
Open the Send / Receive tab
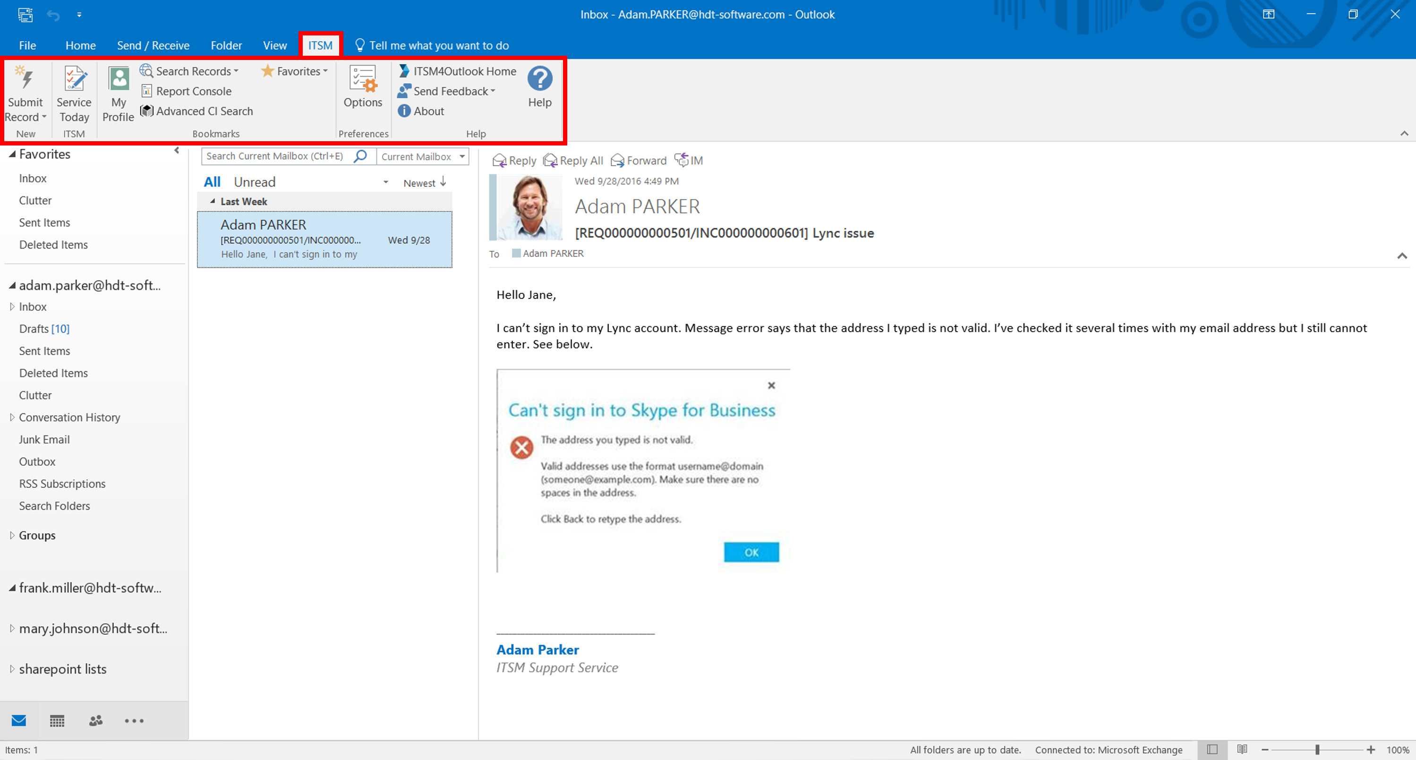coord(153,46)
